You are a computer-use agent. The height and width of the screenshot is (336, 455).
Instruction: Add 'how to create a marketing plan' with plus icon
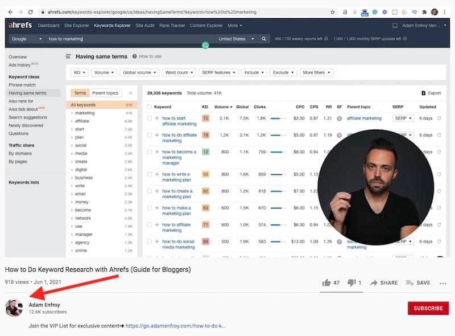(157, 191)
